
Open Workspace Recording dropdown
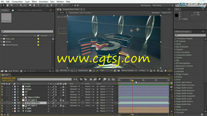point(163,5)
